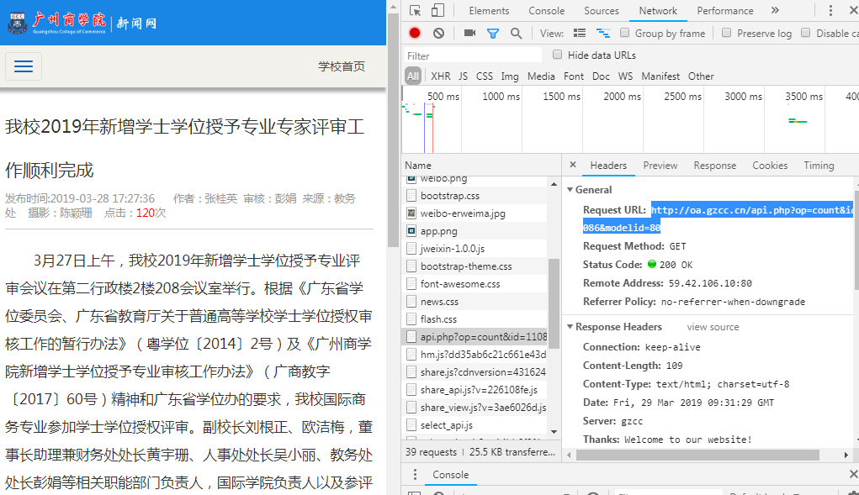
Task: Select the app.png request row
Action: coord(475,231)
